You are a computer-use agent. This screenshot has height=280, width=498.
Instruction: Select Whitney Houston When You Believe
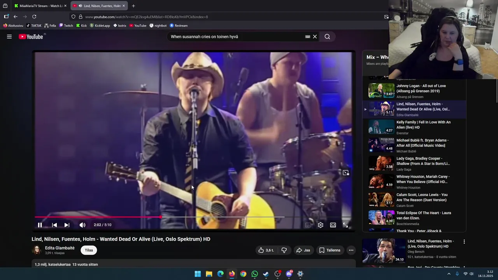click(x=414, y=182)
